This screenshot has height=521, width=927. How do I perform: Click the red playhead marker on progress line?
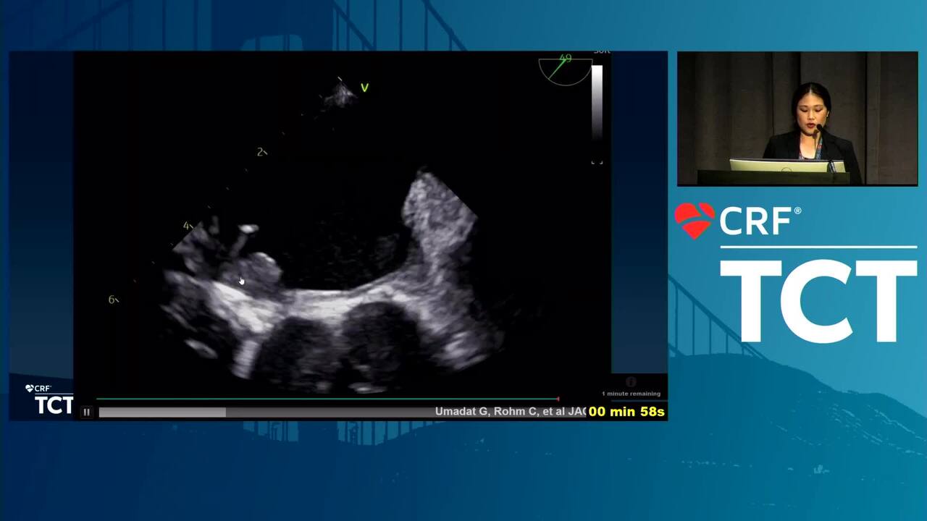click(558, 399)
